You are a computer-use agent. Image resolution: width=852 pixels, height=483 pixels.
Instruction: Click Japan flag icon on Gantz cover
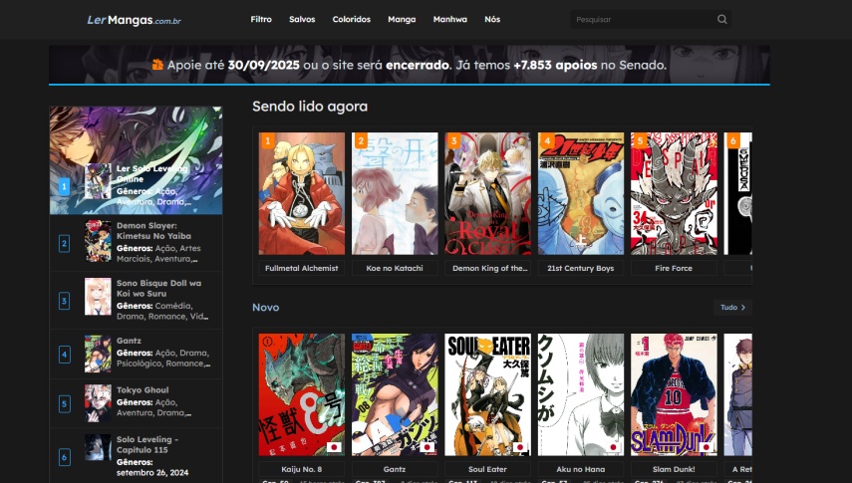pyautogui.click(x=427, y=448)
